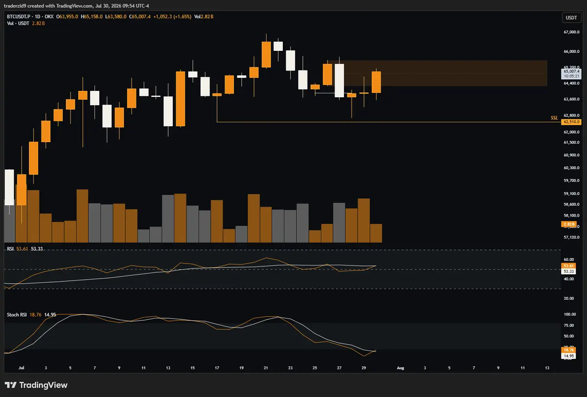
Task: Click the 67,000.0 price axis label
Action: click(571, 32)
